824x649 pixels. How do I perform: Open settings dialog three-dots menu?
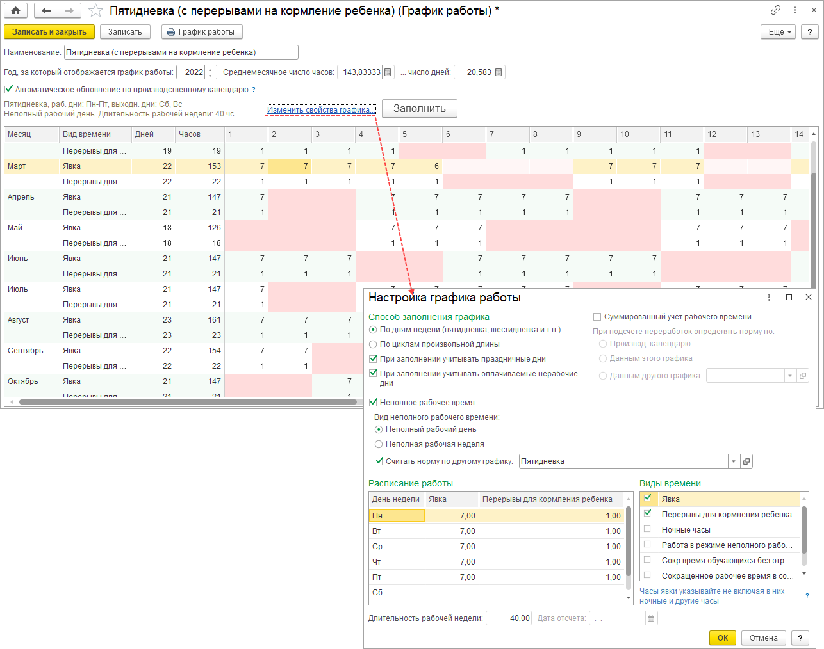769,297
